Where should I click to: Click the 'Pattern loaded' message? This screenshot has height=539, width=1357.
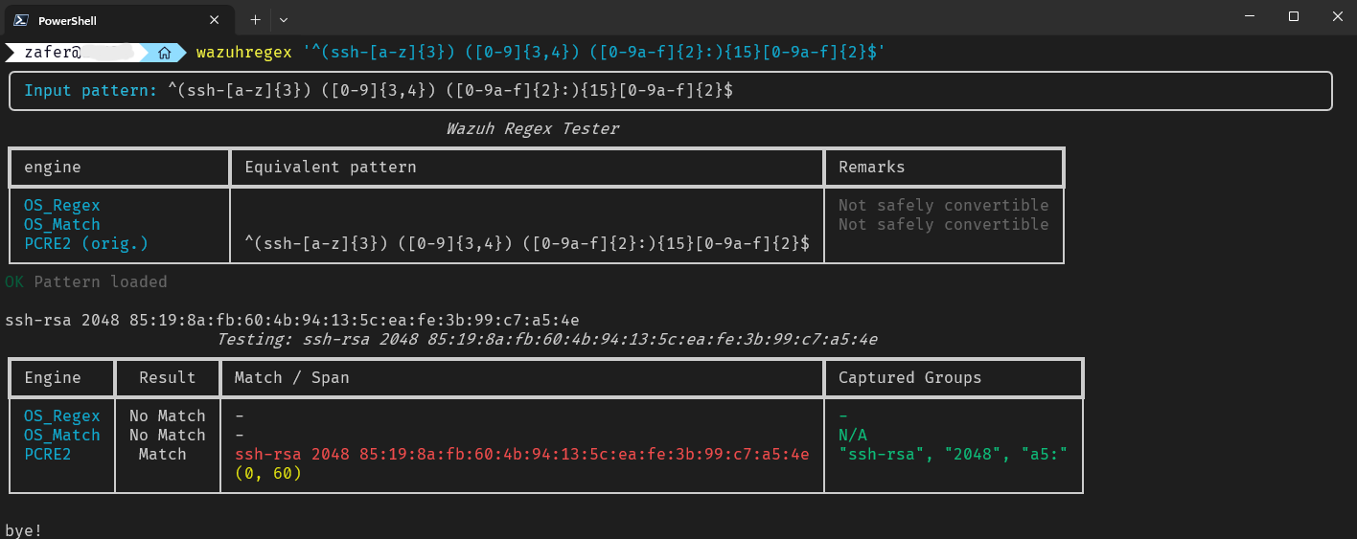point(101,281)
